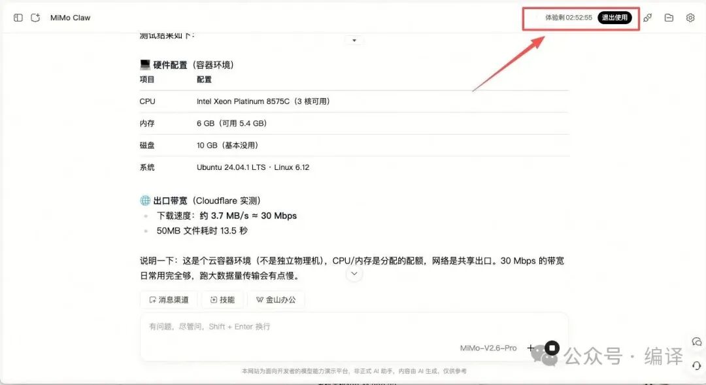
Task: Open the 消息渠道 chip
Action: tap(169, 299)
